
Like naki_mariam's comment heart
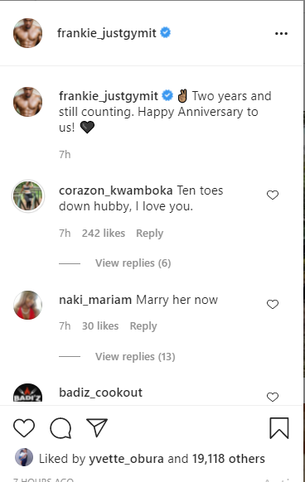pyautogui.click(x=273, y=304)
